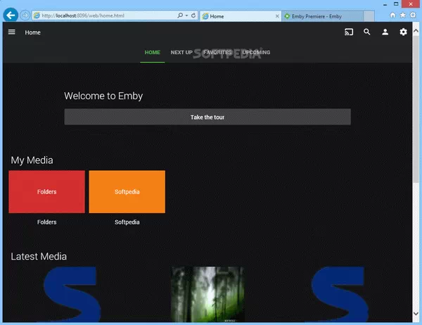422x325 pixels.
Task: Click the Folders label under tile
Action: [47, 222]
